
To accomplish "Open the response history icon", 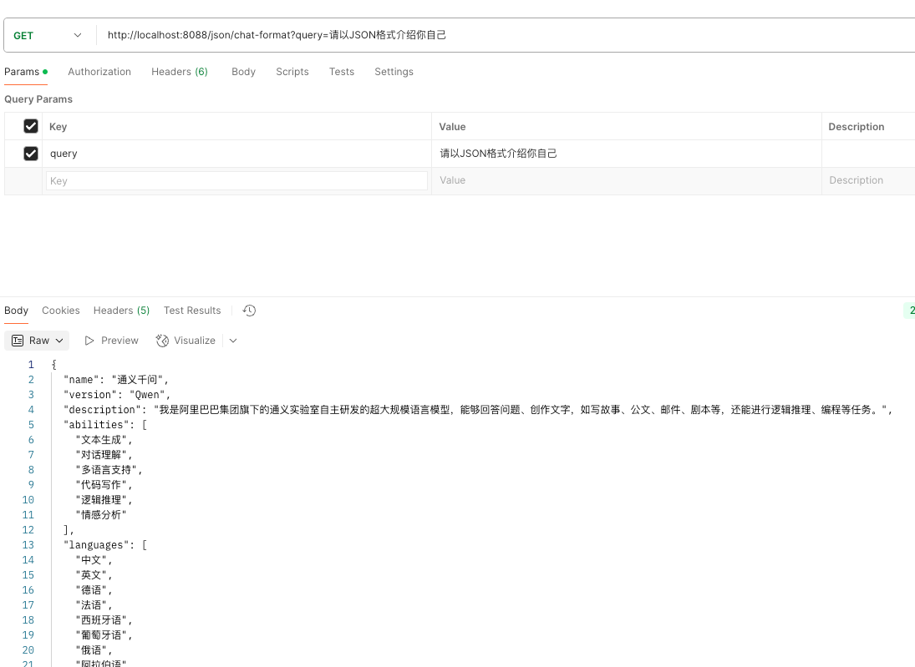I will (249, 311).
